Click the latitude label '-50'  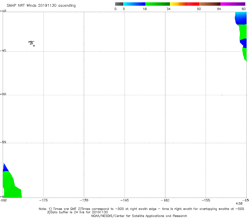(3, 94)
